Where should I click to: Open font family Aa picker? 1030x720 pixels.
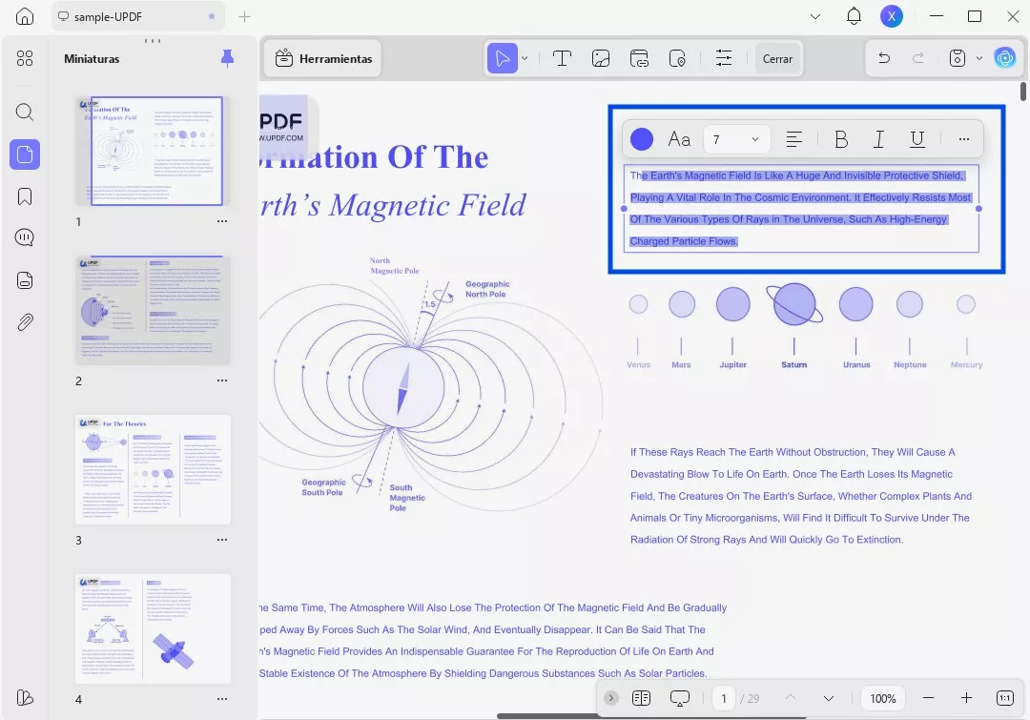tap(679, 139)
